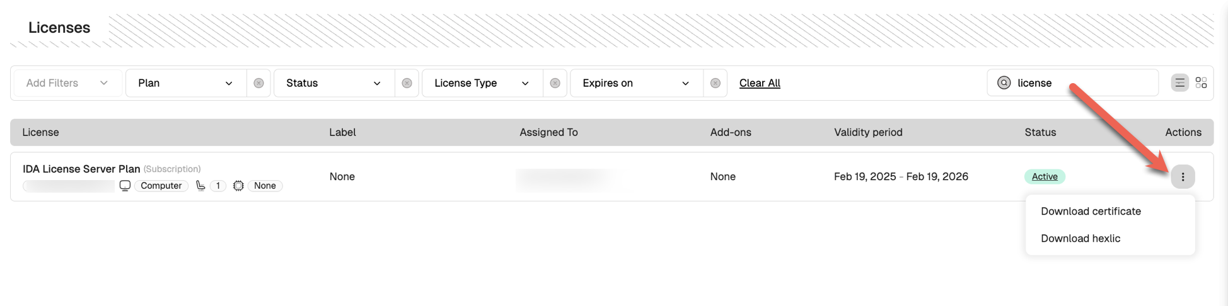Image resolution: width=1228 pixels, height=306 pixels.
Task: Expand the Plan filter dropdown
Action: tap(185, 83)
